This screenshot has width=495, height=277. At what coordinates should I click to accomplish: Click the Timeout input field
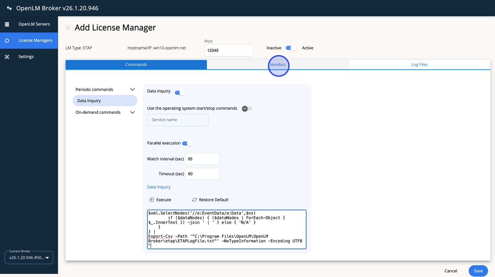[202, 174]
